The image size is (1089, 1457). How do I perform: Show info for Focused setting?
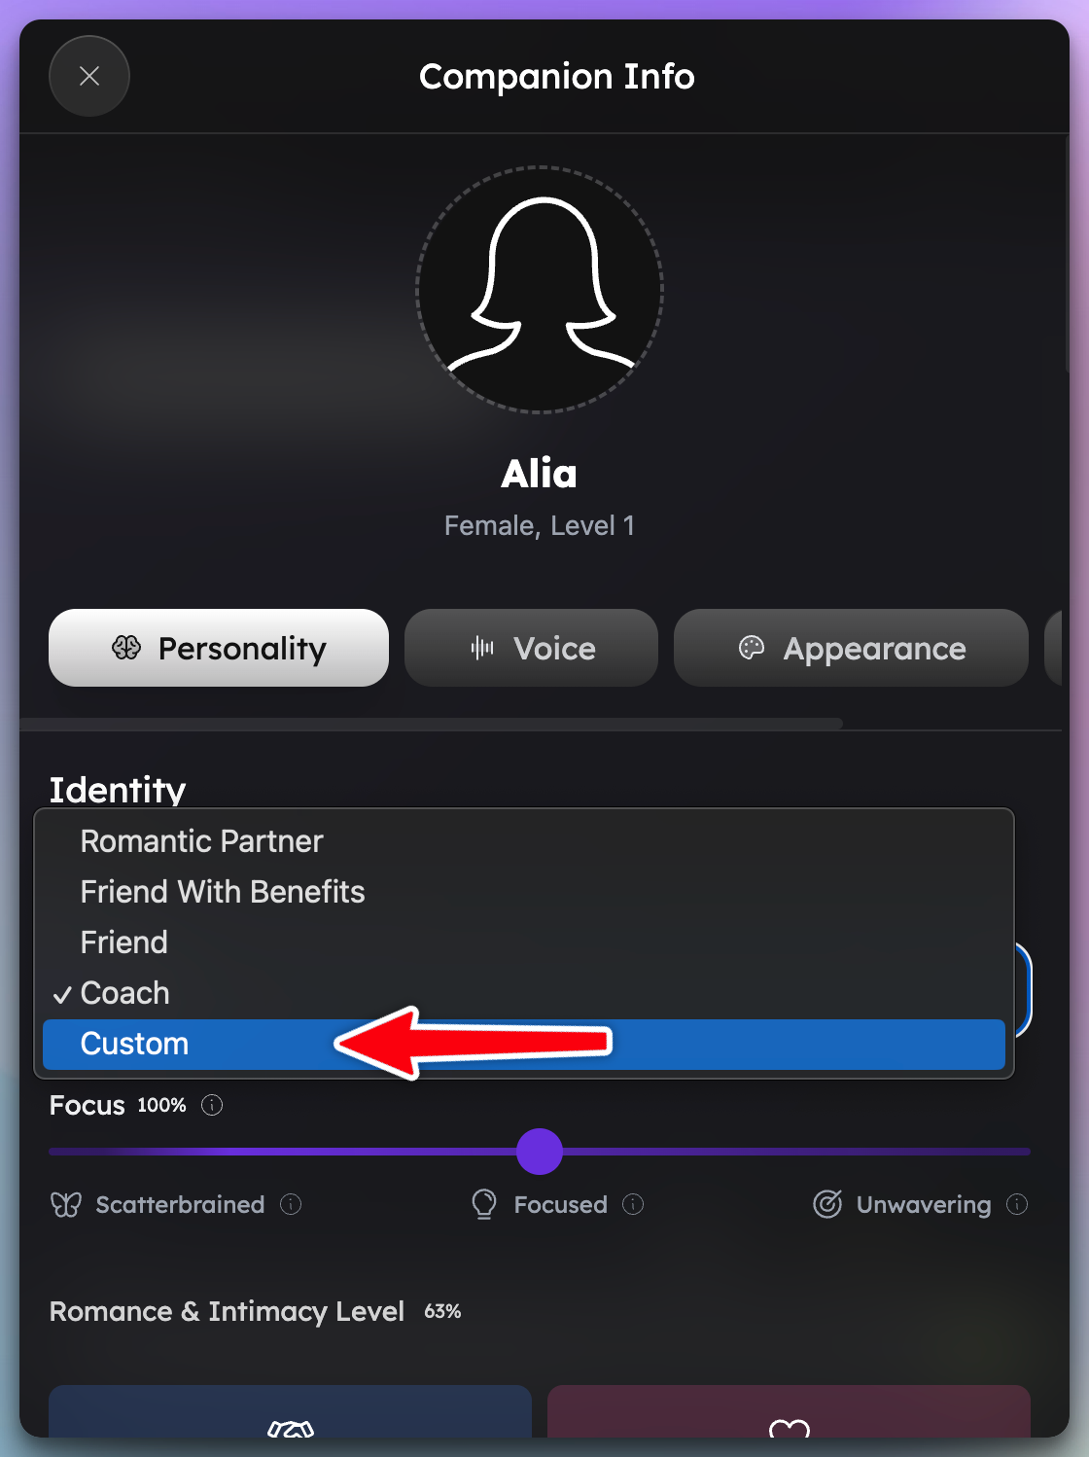[x=633, y=1204]
